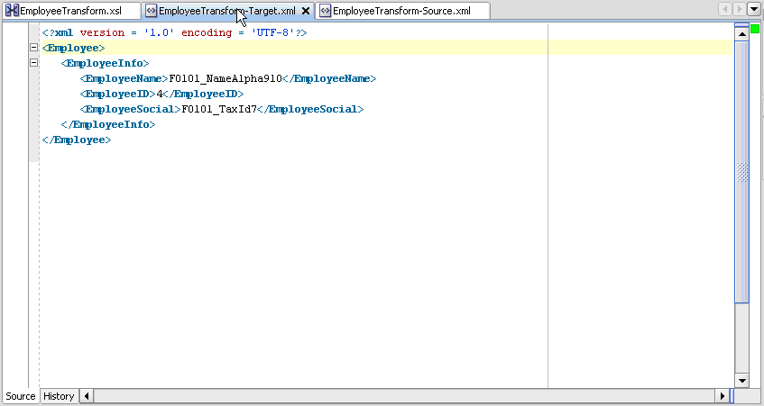Click the horizontal scrollbar right arrow
The height and width of the screenshot is (406, 764).
point(723,396)
